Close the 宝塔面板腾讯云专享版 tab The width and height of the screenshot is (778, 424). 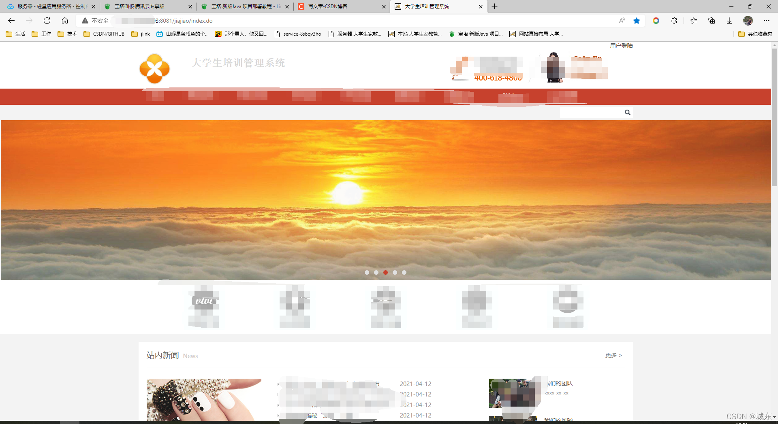coord(190,6)
